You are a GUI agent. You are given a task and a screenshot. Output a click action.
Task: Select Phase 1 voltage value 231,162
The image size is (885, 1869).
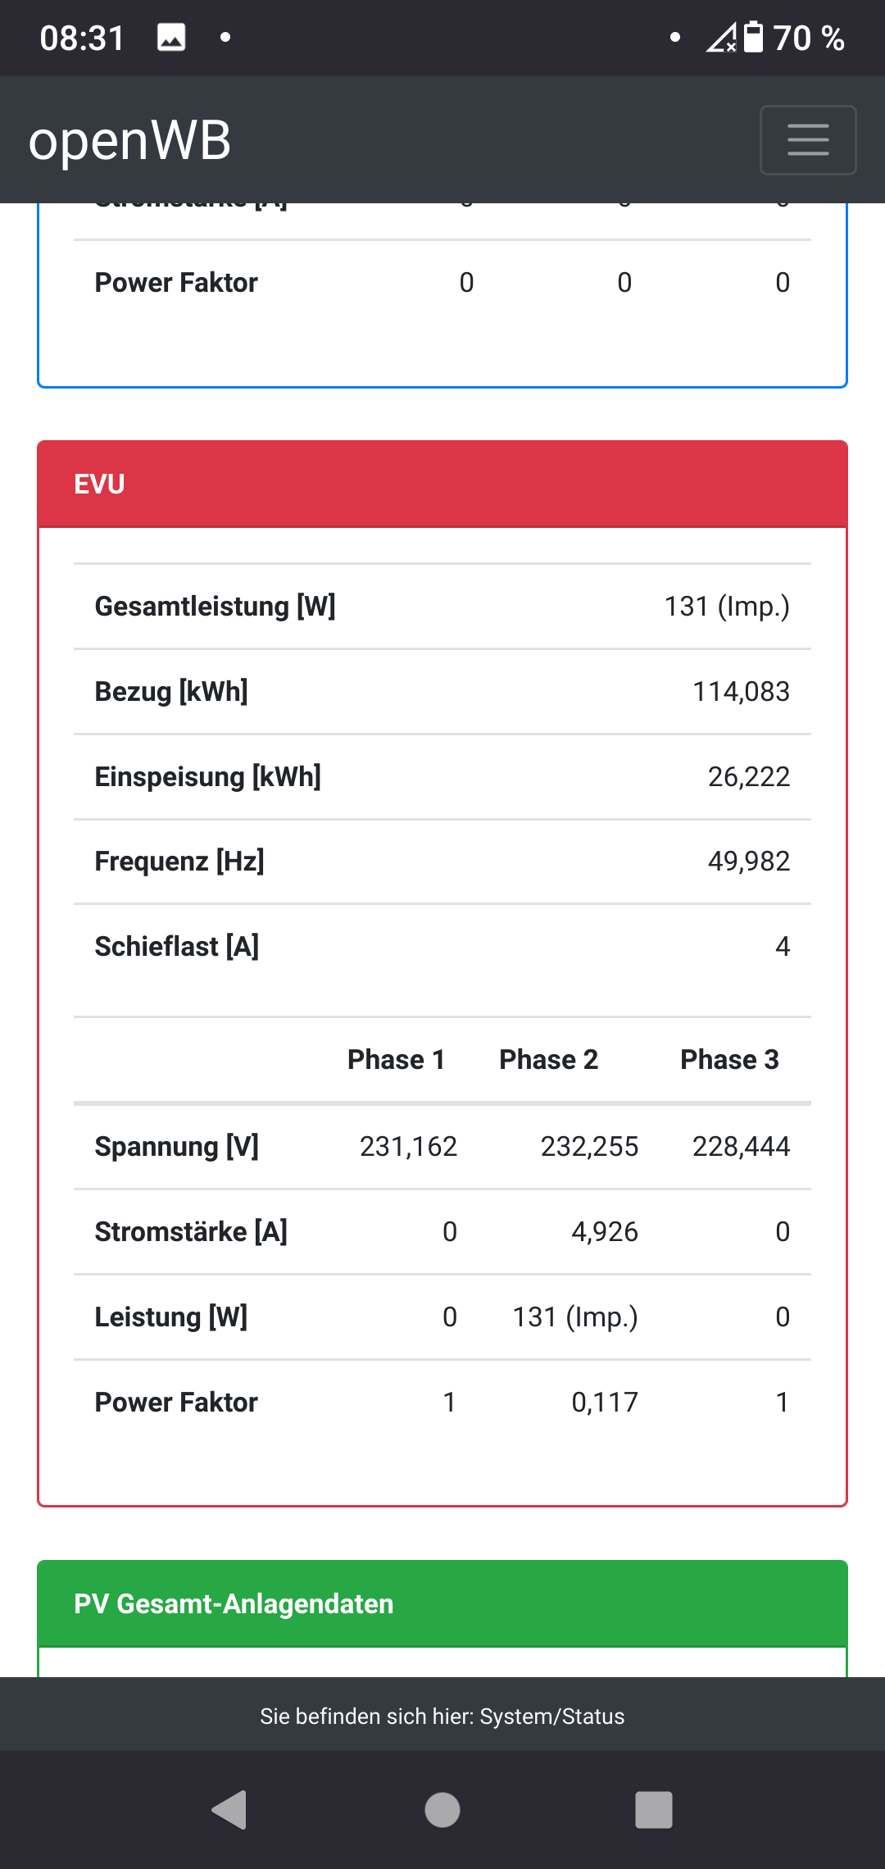click(x=408, y=1147)
